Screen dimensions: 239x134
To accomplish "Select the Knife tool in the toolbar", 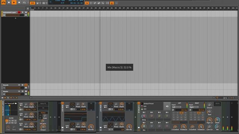I will click(x=103, y=3).
